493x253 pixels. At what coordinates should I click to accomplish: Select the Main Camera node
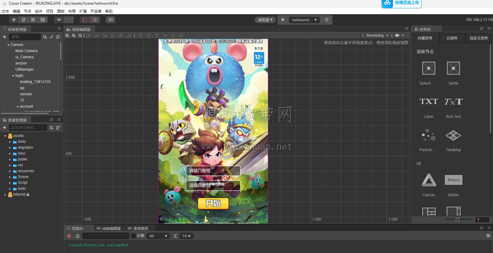click(27, 51)
